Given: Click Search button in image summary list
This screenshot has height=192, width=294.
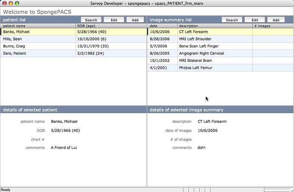Looking at the screenshot, I should click(x=232, y=20).
